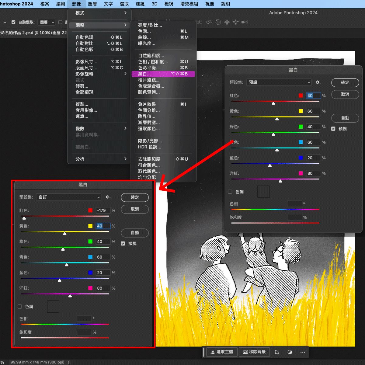This screenshot has width=365, height=365.
Task: Enable 色調 tint checkbox in the 自訂 dialog
Action: click(x=20, y=307)
